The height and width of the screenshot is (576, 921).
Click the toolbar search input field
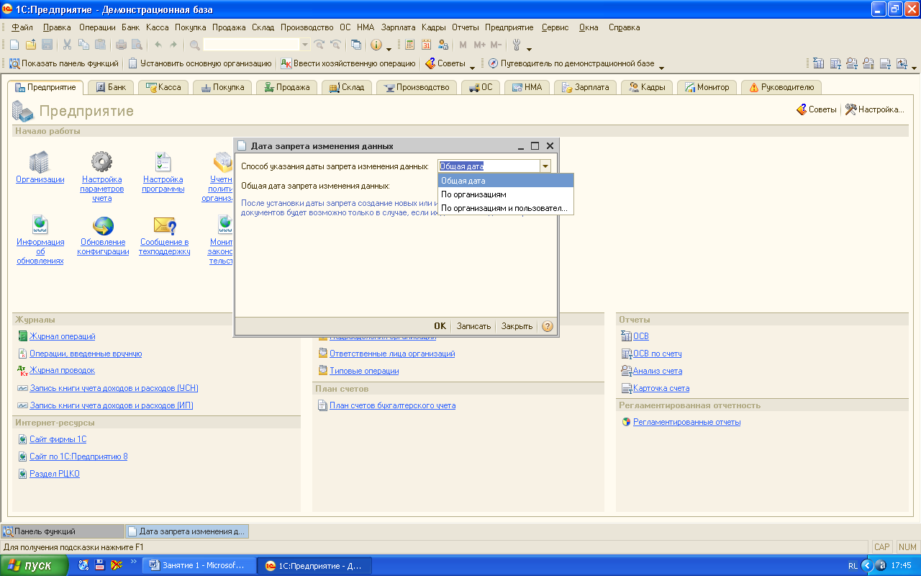point(250,45)
